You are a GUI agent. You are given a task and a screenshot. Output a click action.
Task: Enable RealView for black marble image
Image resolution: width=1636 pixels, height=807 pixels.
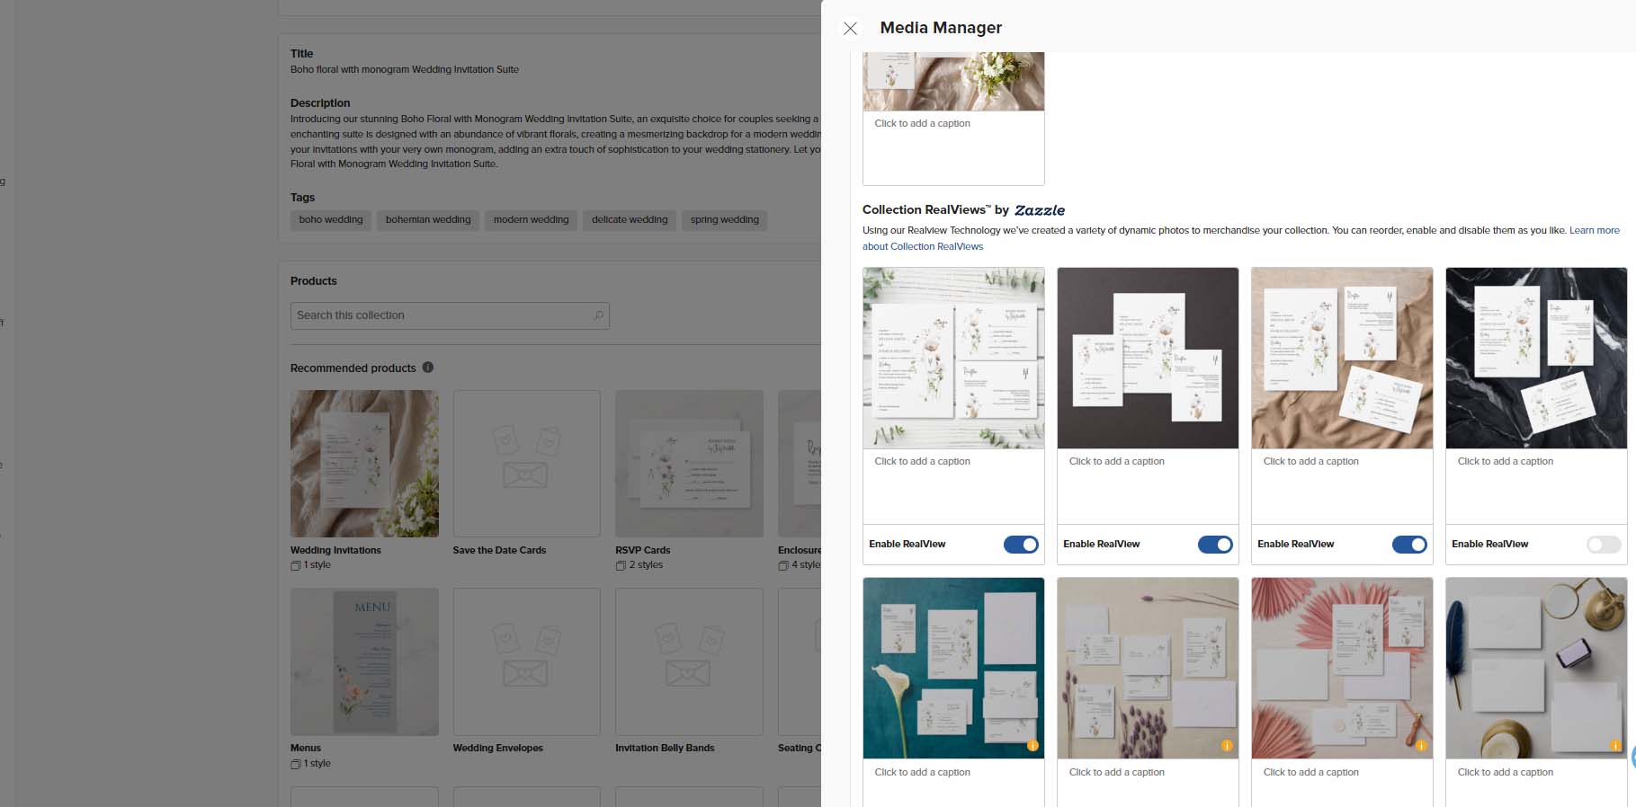tap(1604, 545)
